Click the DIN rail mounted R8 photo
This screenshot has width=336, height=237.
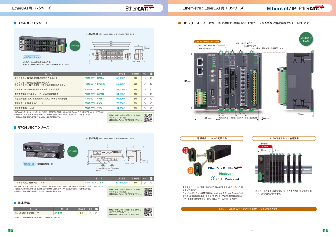(x=283, y=168)
